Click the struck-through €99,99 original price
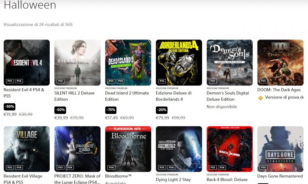Screen dimensions: 308x184 [x=178, y=118]
